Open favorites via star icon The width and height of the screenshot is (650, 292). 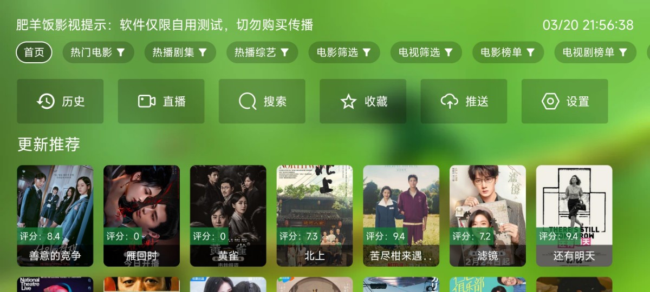coord(348,101)
